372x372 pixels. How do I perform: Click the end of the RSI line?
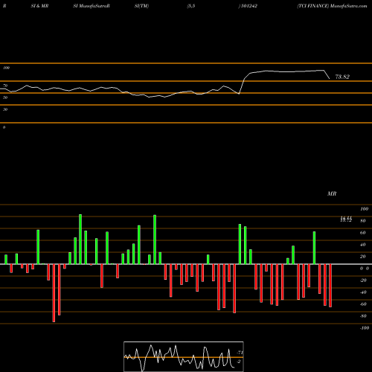pyautogui.click(x=330, y=79)
